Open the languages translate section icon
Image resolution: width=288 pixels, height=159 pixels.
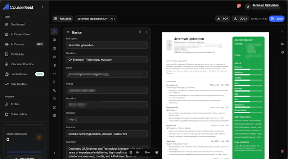pyautogui.click(x=54, y=90)
